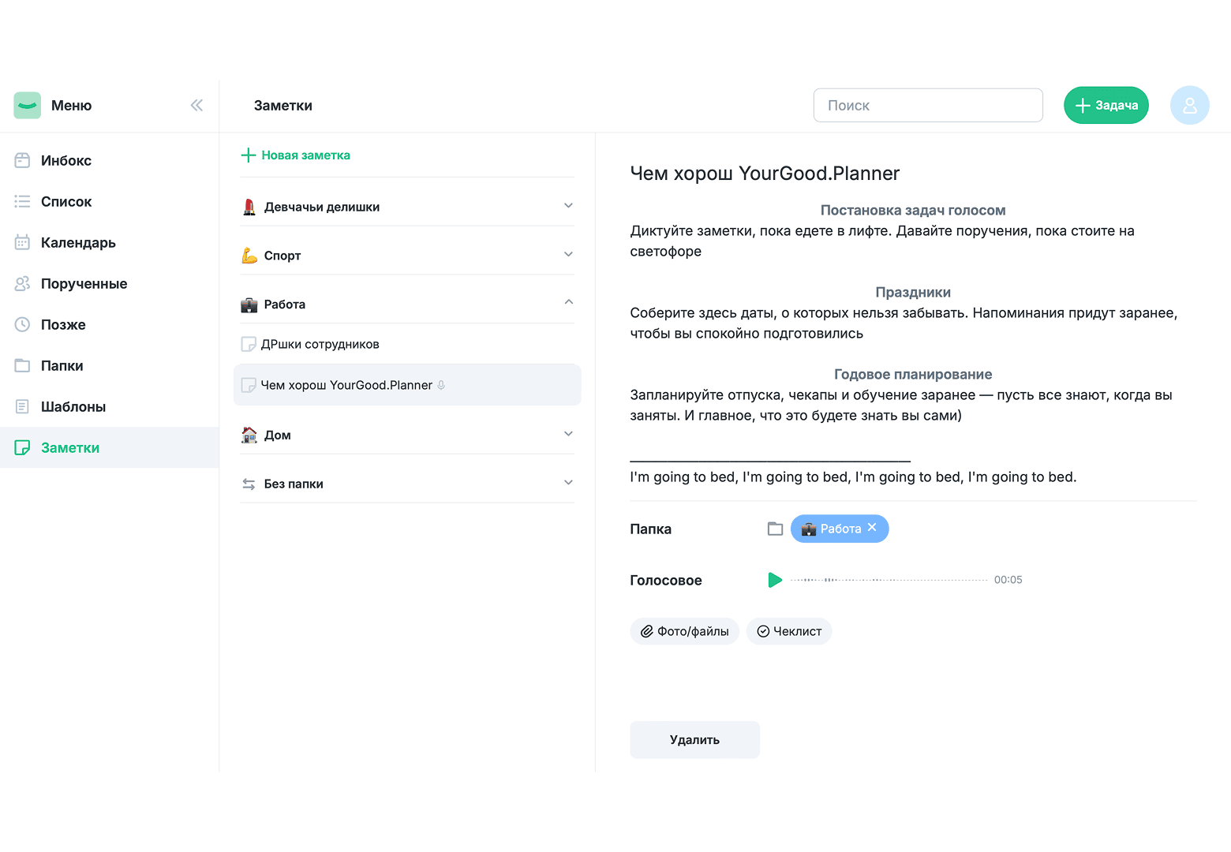Open Шаблоны in sidebar
1231x852 pixels.
[x=73, y=407]
